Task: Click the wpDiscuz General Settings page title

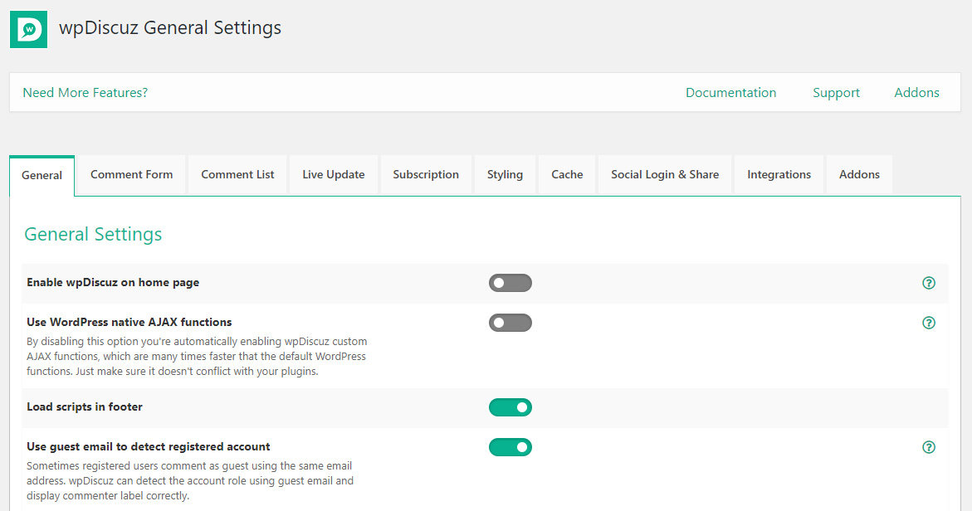Action: coord(170,28)
